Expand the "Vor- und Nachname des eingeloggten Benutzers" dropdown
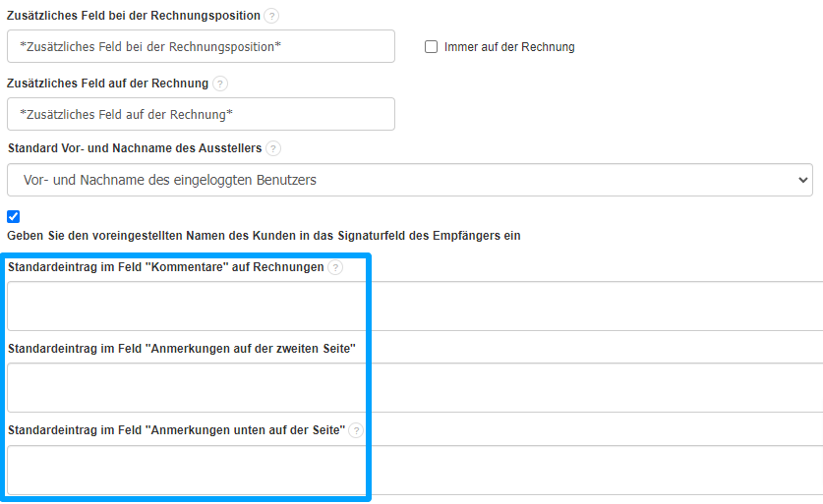This screenshot has height=504, width=823. (x=409, y=180)
